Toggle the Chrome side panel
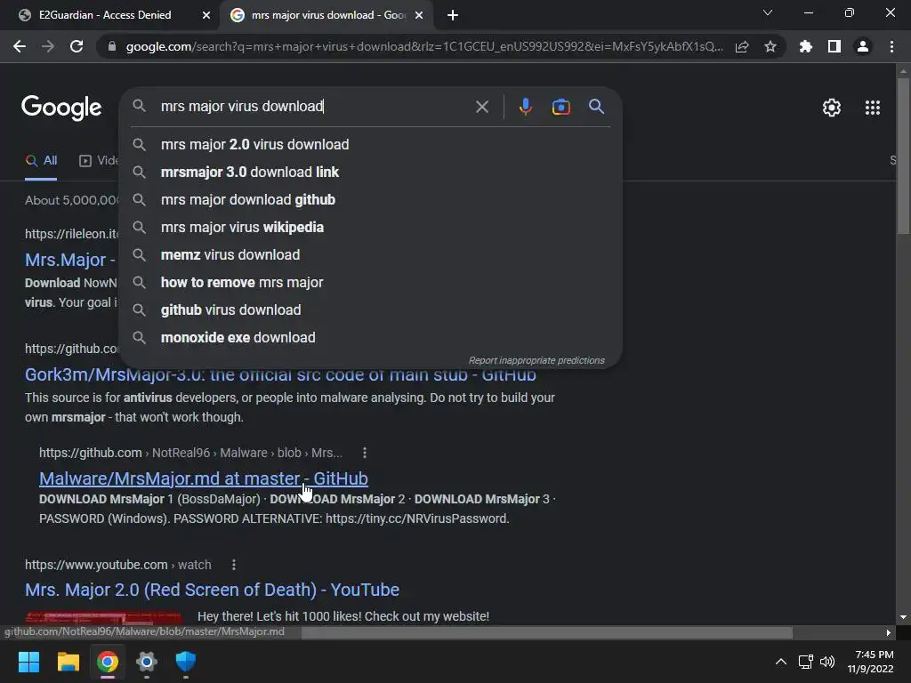Screen dimensions: 911x683 pyautogui.click(x=834, y=46)
